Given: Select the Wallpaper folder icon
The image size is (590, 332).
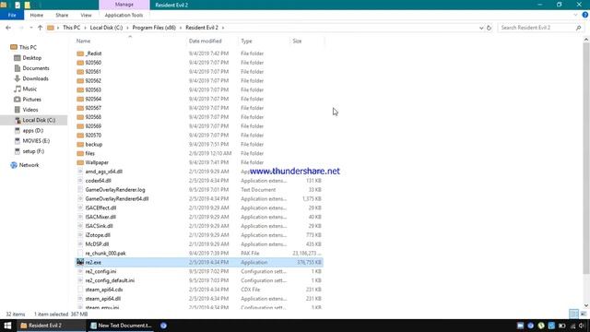Looking at the screenshot, I should pos(80,162).
